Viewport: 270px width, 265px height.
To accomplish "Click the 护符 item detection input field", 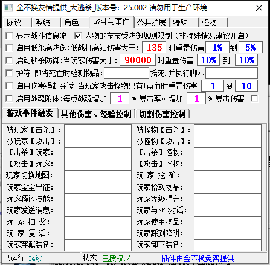I will click(126, 73).
